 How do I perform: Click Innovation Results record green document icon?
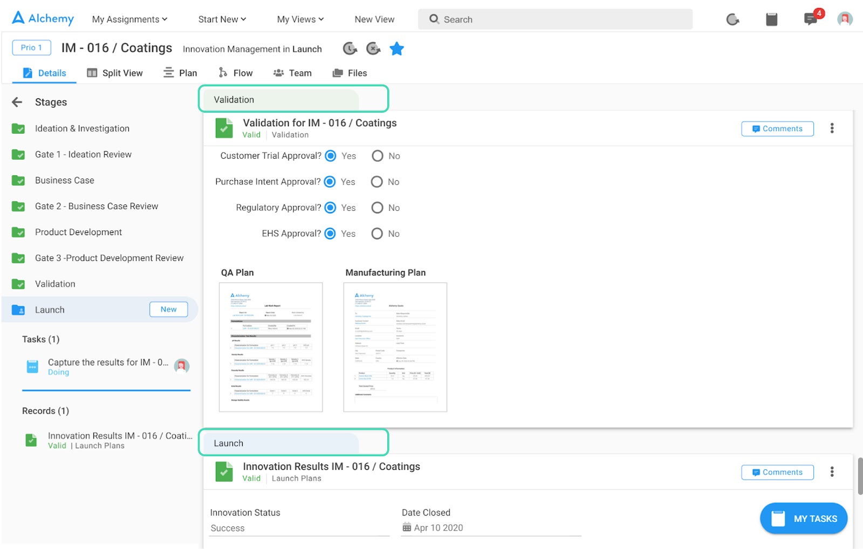click(224, 472)
